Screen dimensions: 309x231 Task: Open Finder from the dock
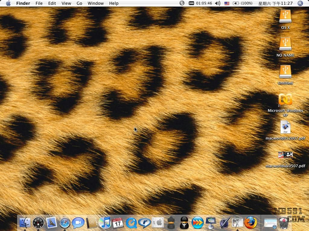[x=25, y=223]
